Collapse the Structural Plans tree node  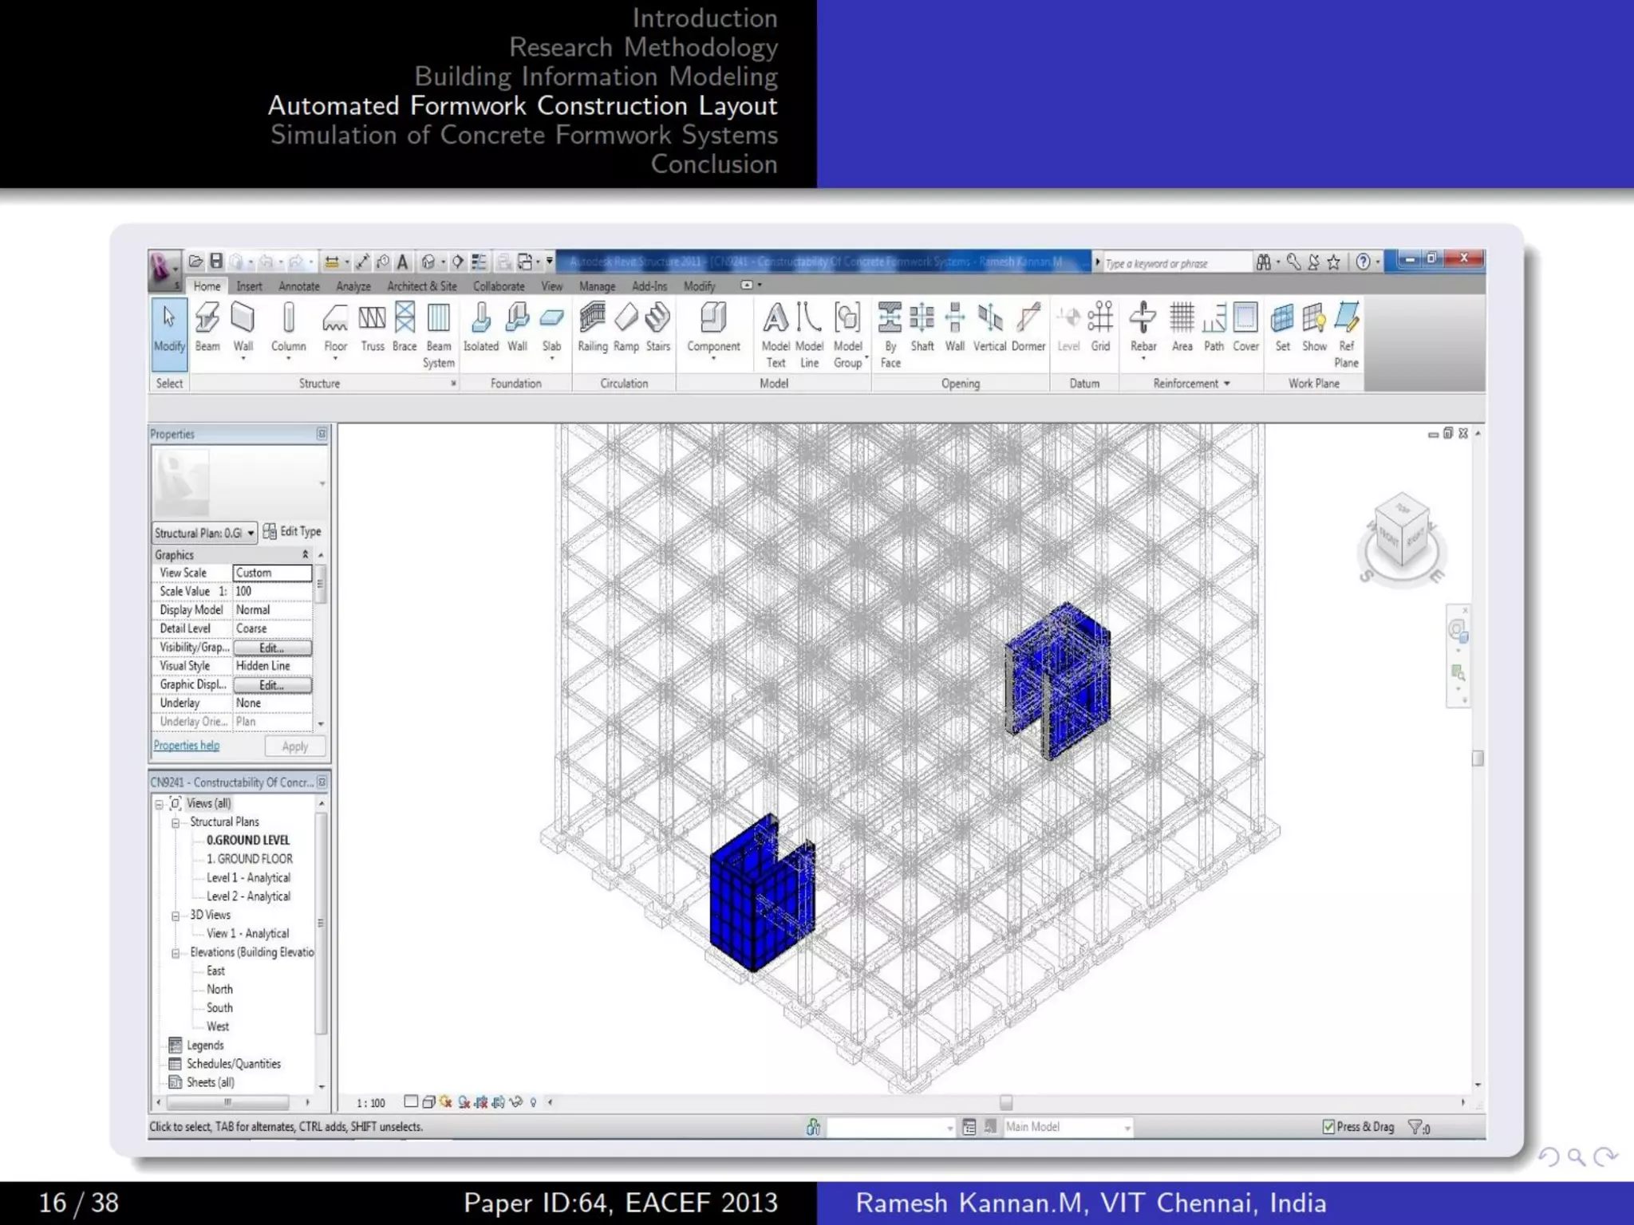[176, 822]
